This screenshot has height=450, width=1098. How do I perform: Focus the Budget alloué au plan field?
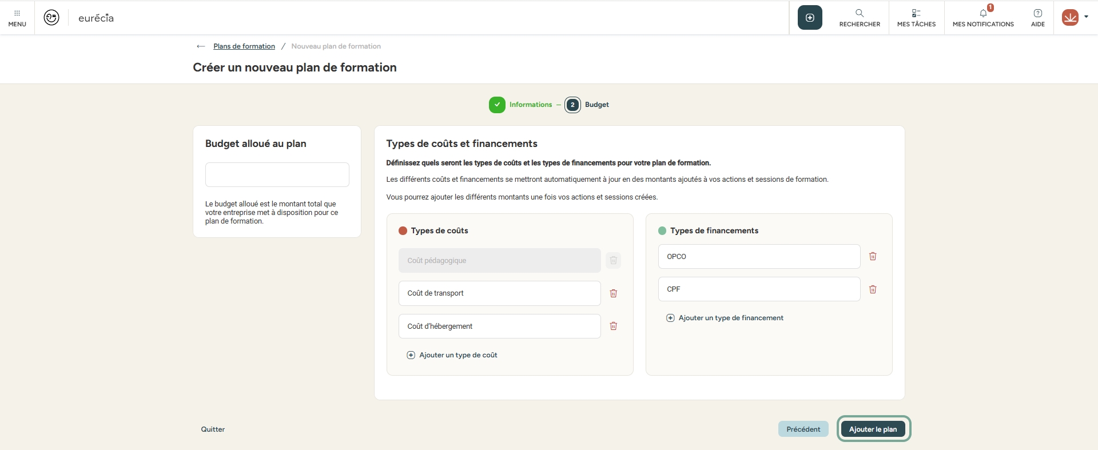[277, 174]
